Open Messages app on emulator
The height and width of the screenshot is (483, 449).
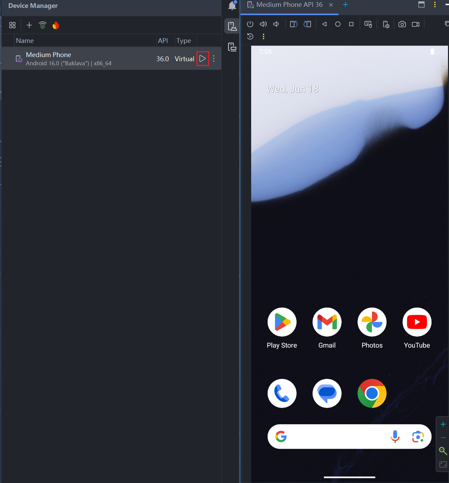(327, 393)
